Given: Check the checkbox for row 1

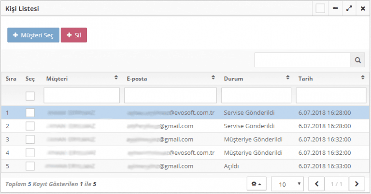Looking at the screenshot, I should click(30, 113).
